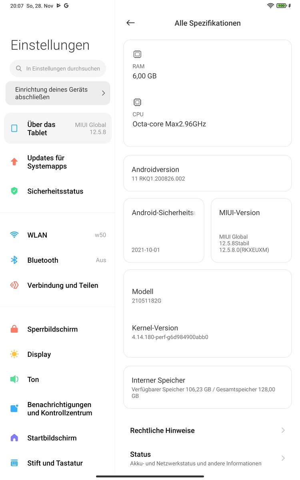Open Updates für Systemapps via arrow icon
The image size is (300, 480).
[14, 162]
